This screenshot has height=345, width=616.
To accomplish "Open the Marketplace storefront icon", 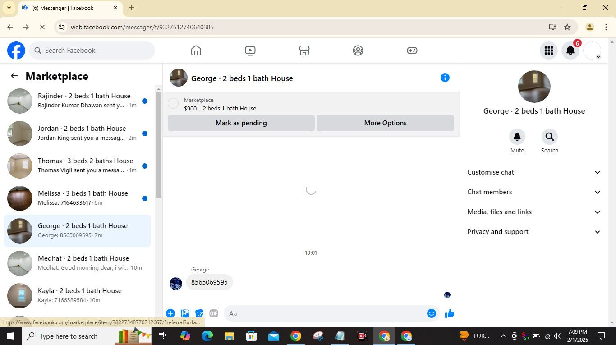I will click(x=304, y=51).
